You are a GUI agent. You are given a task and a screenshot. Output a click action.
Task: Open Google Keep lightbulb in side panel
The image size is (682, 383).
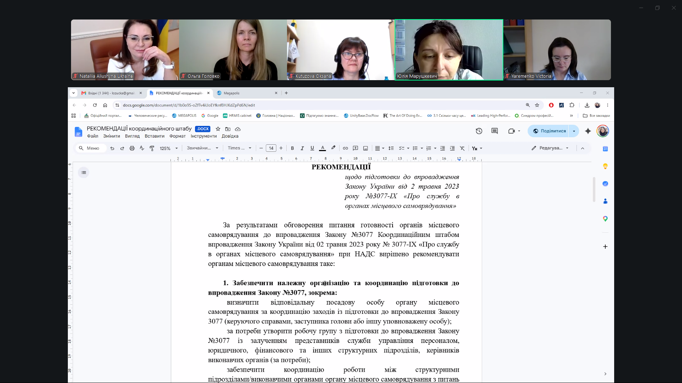click(605, 166)
